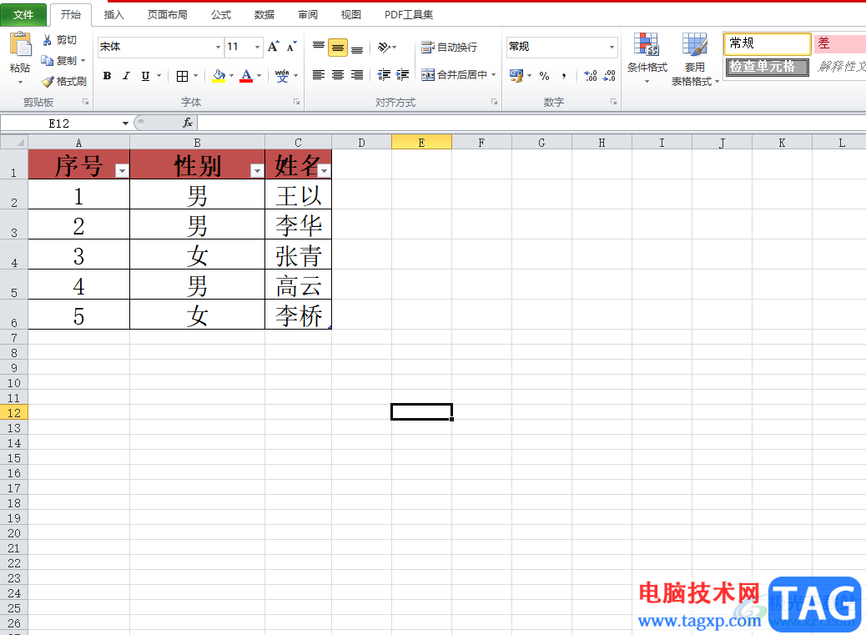866x635 pixels.
Task: Increase decimal places
Action: coord(591,76)
